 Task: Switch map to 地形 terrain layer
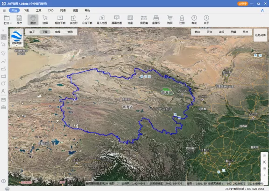tap(70, 32)
